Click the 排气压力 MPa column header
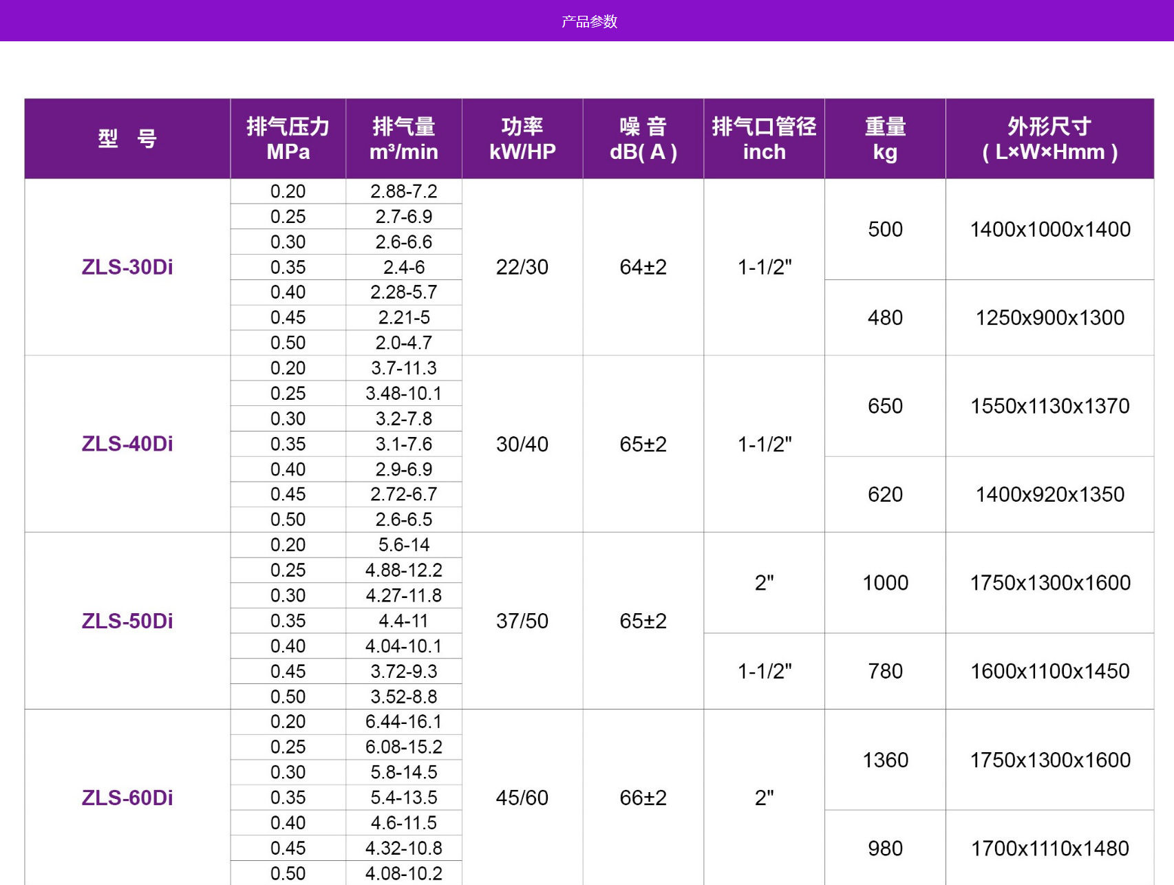 click(x=288, y=139)
